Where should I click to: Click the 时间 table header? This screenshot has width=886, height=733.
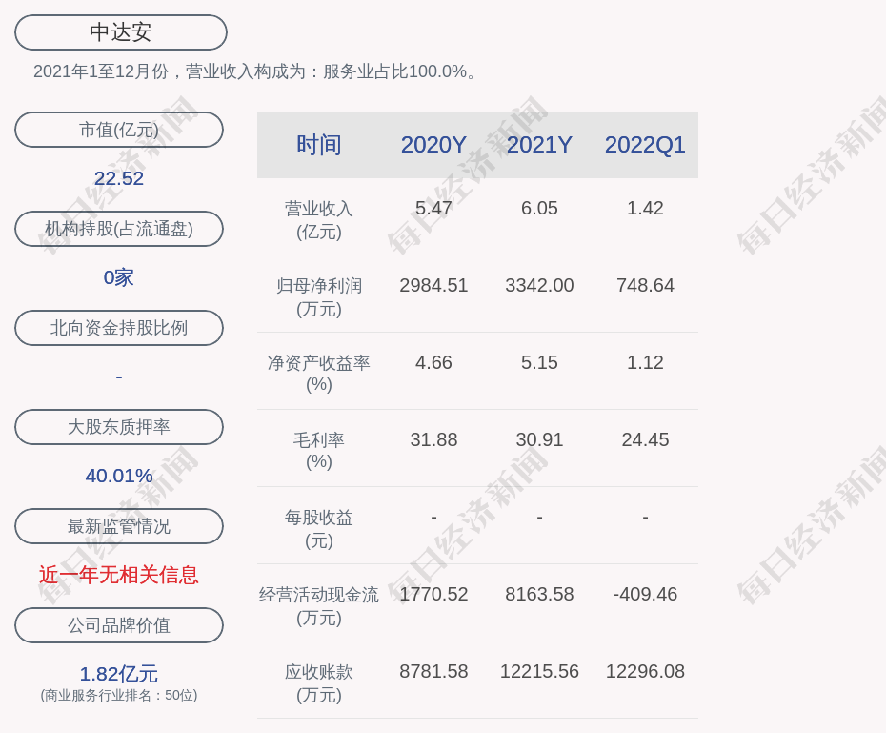click(319, 145)
